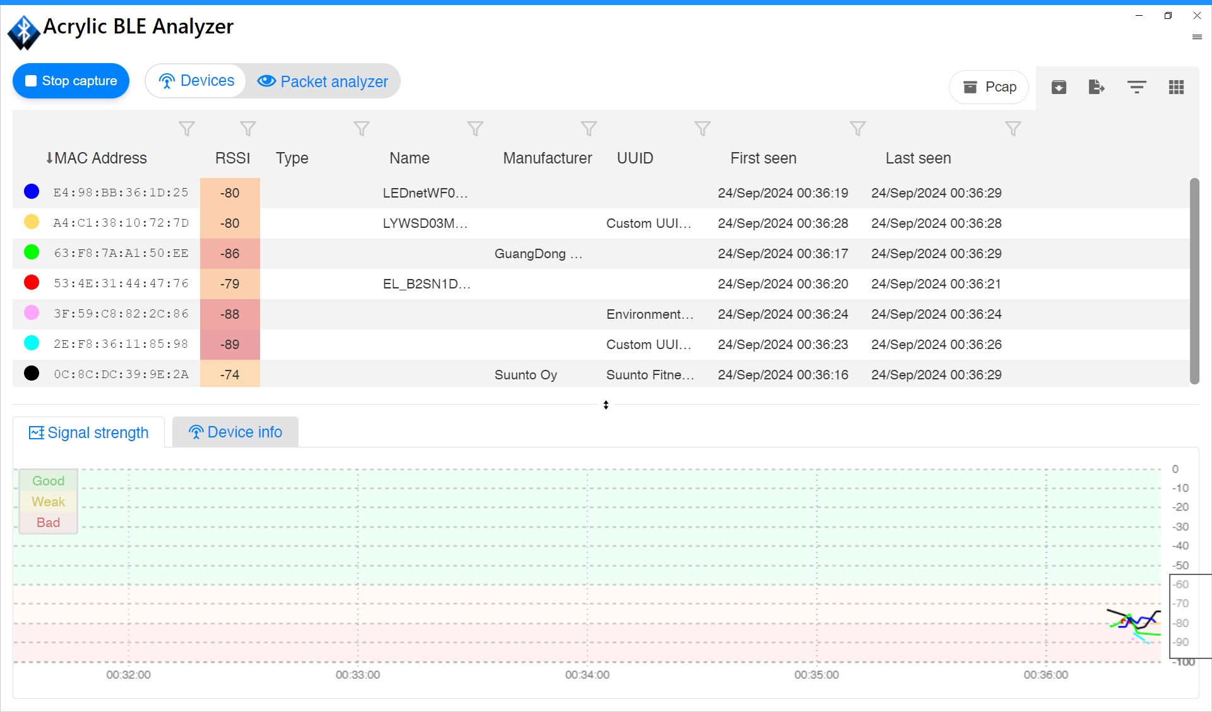
Task: Toggle the Stop capture button
Action: [71, 81]
